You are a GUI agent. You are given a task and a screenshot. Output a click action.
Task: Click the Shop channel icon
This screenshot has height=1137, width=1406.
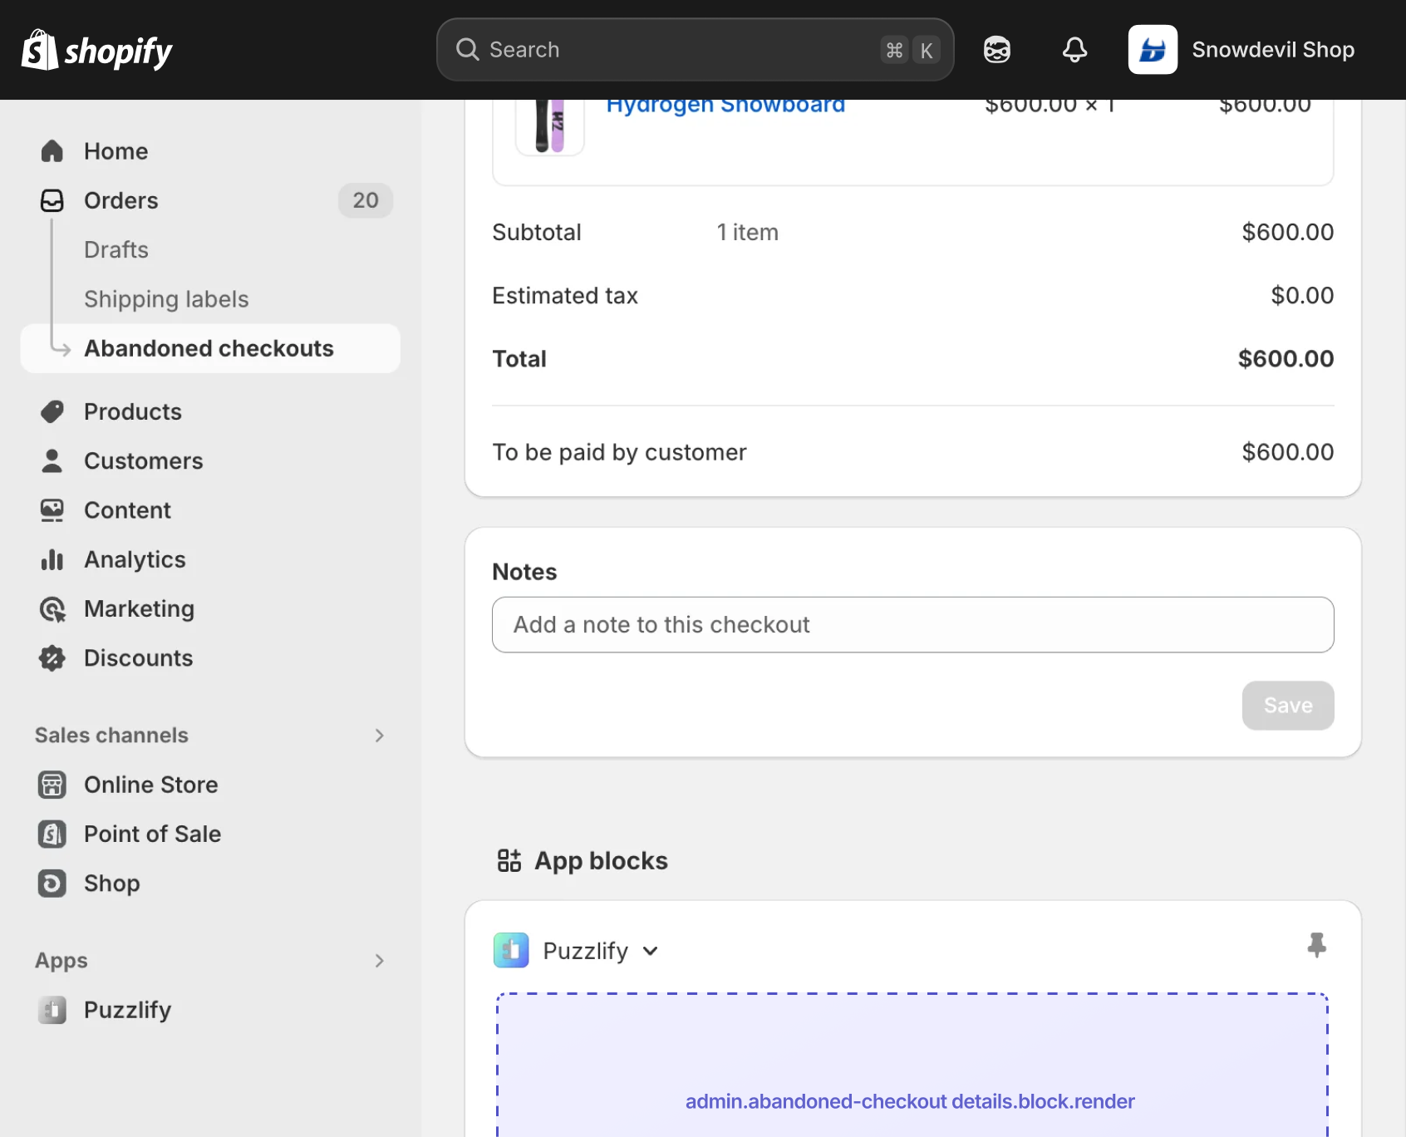pos(52,883)
